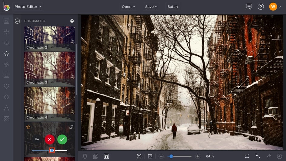This screenshot has height=161, width=286.
Task: Open the history clock icon
Action: pyautogui.click(x=279, y=156)
